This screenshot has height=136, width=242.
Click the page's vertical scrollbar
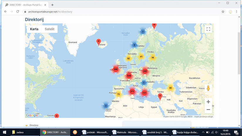[x=239, y=53]
